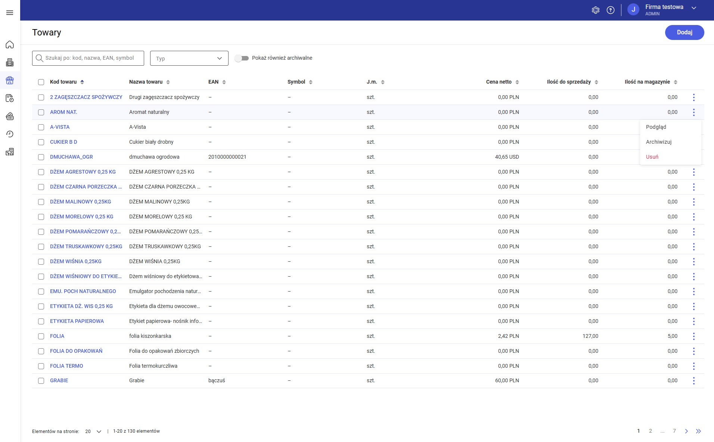Click the storefront Towary sidebar icon
This screenshot has width=714, height=442.
[x=10, y=80]
